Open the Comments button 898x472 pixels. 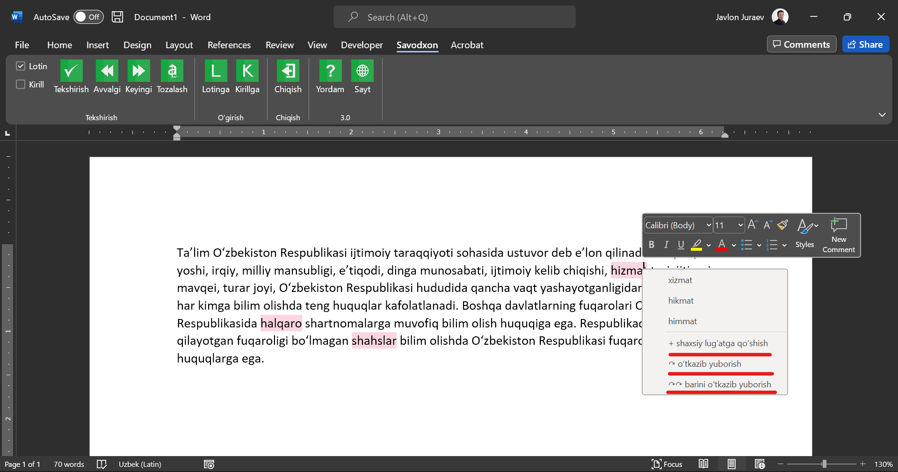pos(801,44)
